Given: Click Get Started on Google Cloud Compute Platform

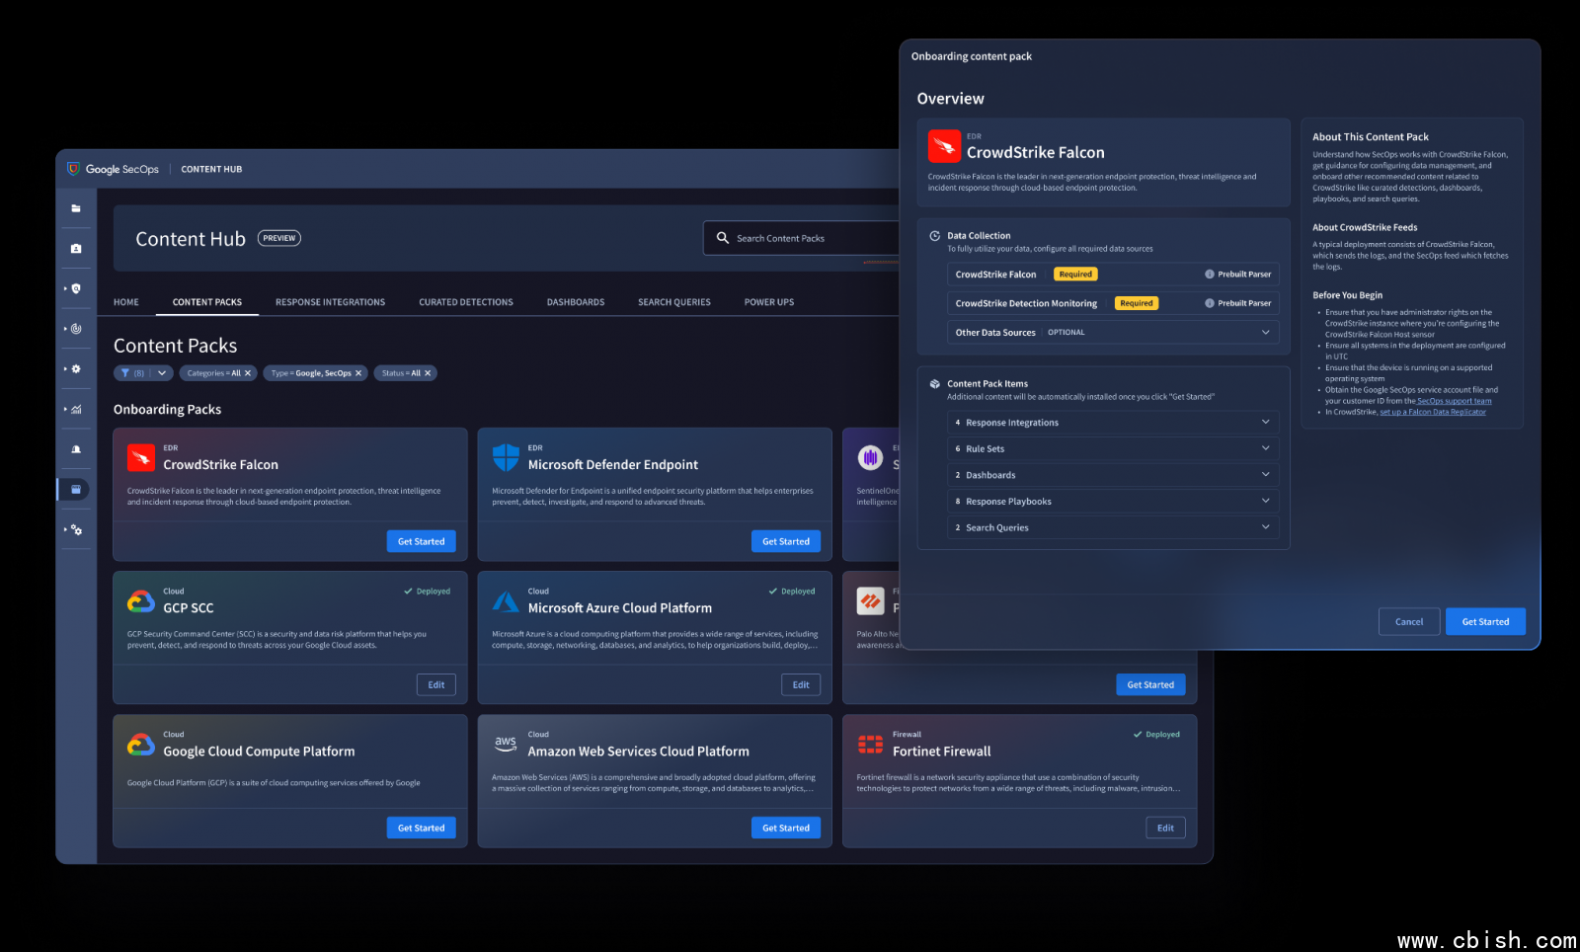Looking at the screenshot, I should tap(421, 828).
